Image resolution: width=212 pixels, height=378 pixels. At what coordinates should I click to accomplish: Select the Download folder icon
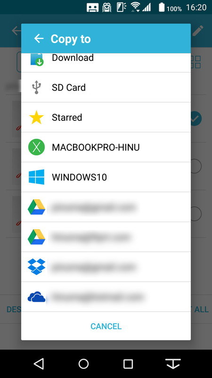(x=37, y=60)
